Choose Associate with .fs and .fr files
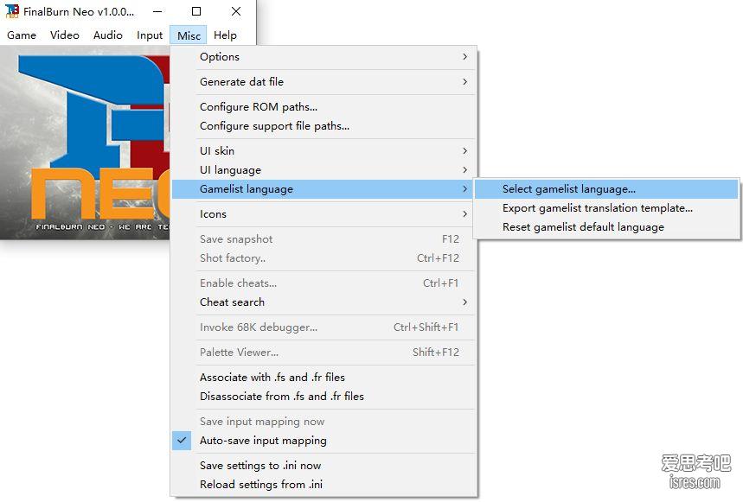Screen dimensions: 743x502 pos(324,377)
